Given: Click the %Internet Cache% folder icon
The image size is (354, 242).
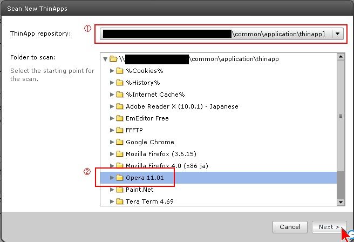Looking at the screenshot, I should (x=119, y=95).
